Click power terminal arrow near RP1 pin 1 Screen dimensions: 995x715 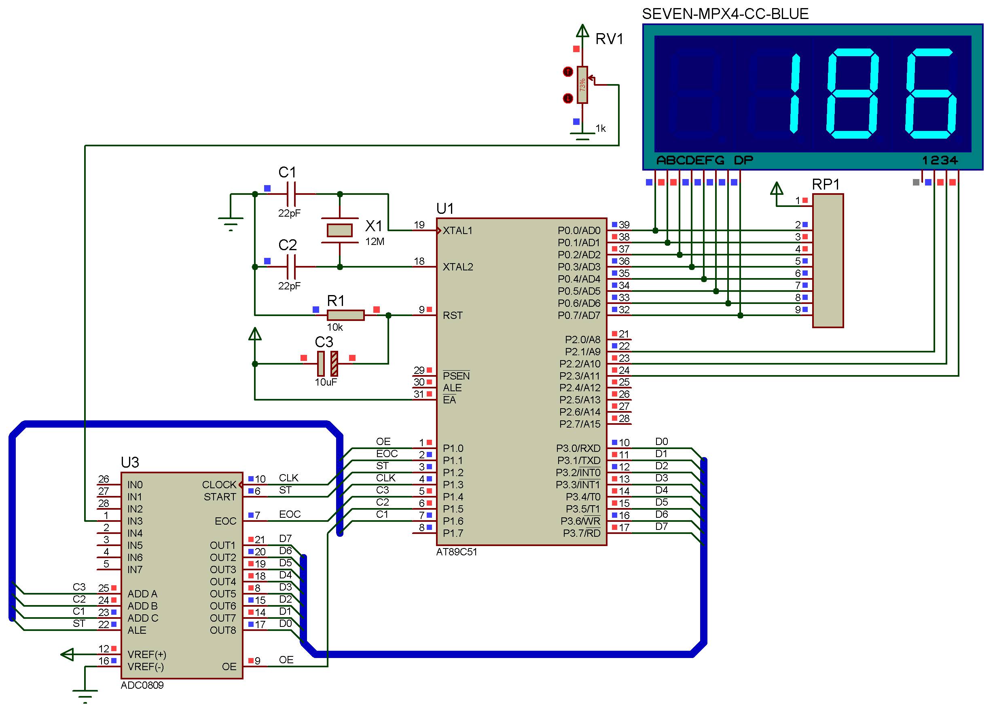point(777,190)
